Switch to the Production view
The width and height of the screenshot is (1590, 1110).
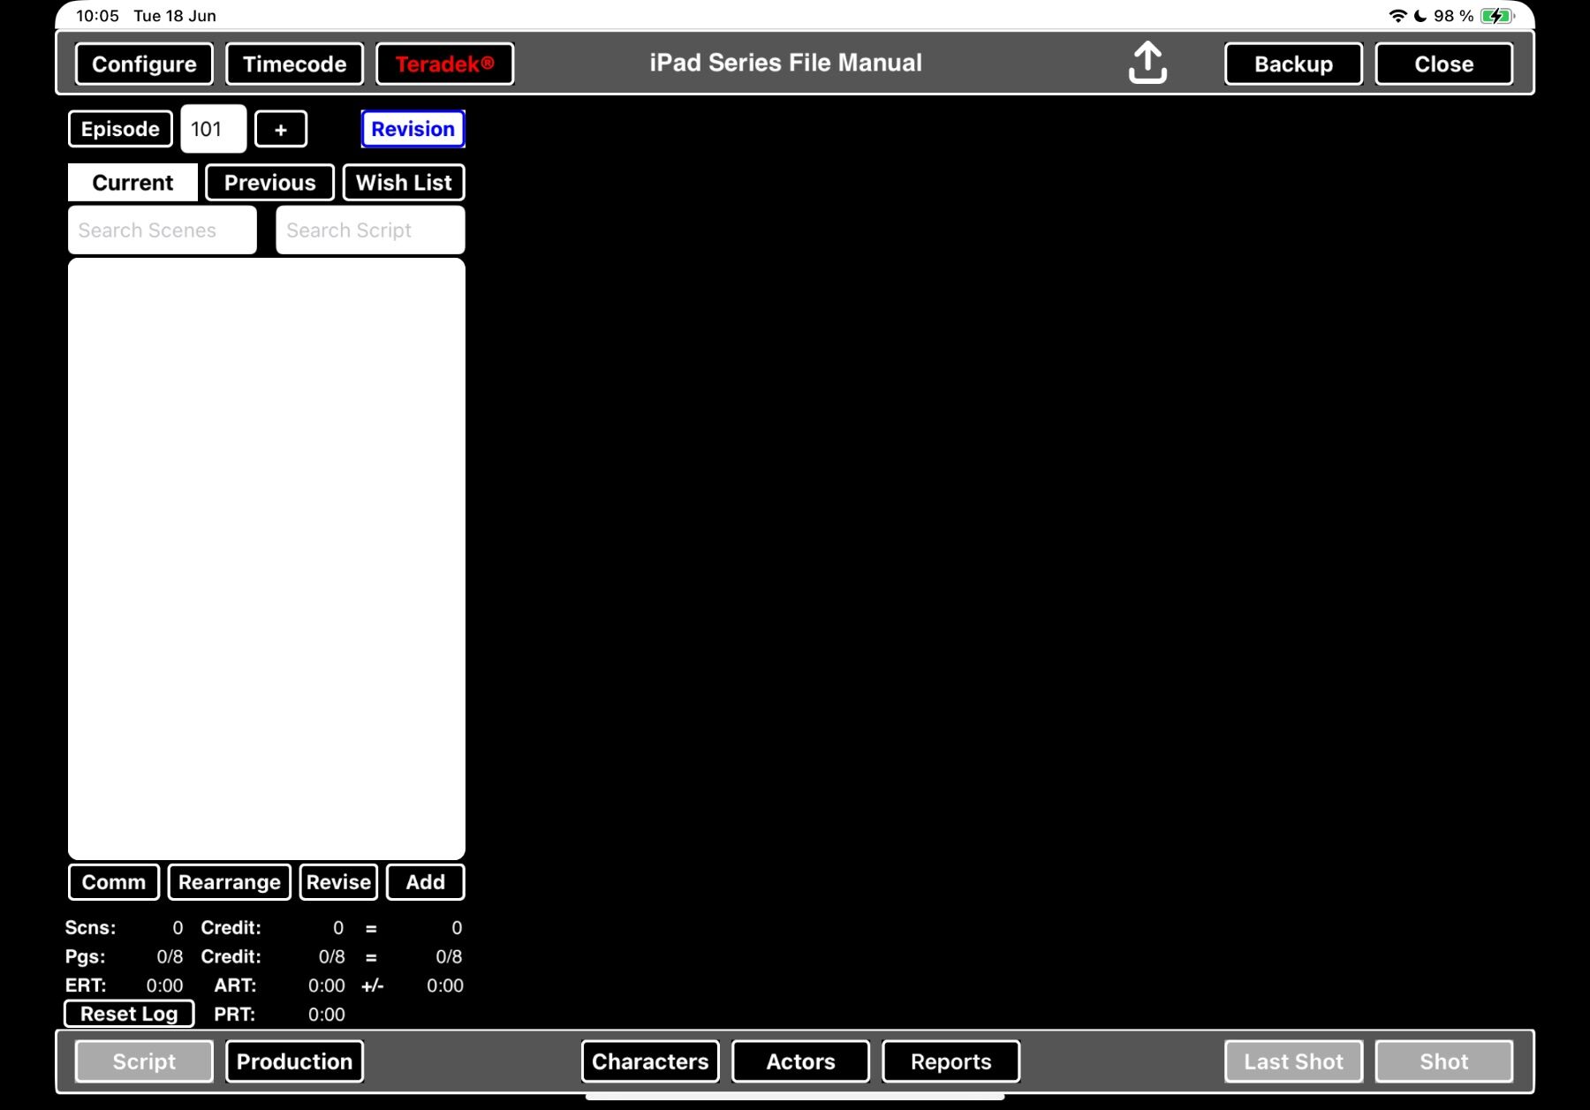click(x=294, y=1061)
